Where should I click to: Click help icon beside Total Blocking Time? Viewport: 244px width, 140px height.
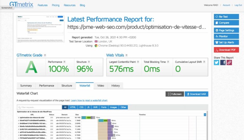tap(168, 62)
